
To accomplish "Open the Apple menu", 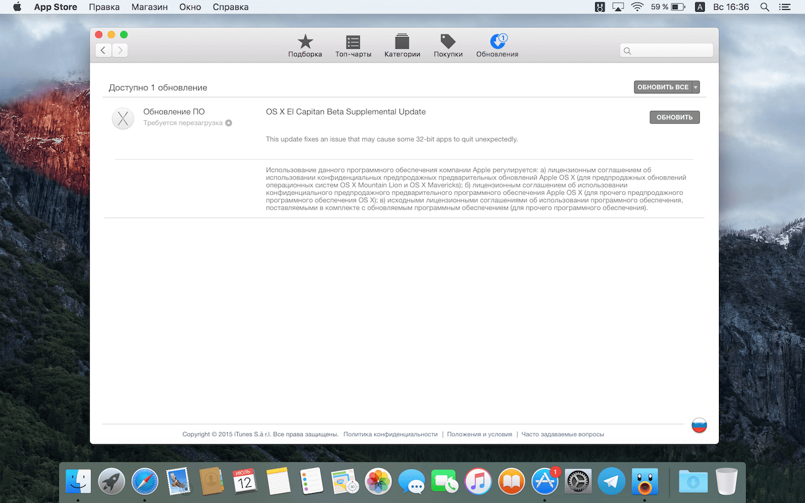I will click(x=17, y=7).
